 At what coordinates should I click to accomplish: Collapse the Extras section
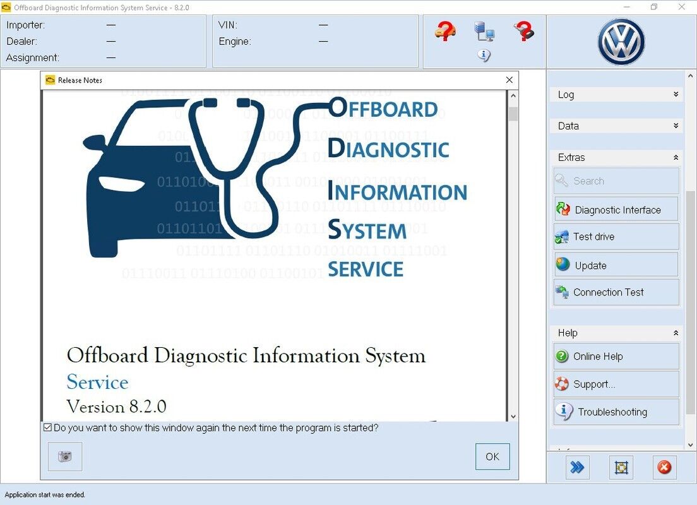click(x=616, y=157)
